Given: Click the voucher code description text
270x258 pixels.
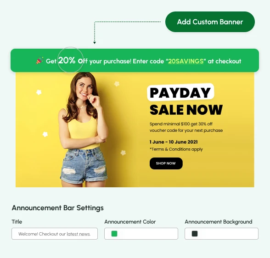Looking at the screenshot, I should pyautogui.click(x=186, y=127).
